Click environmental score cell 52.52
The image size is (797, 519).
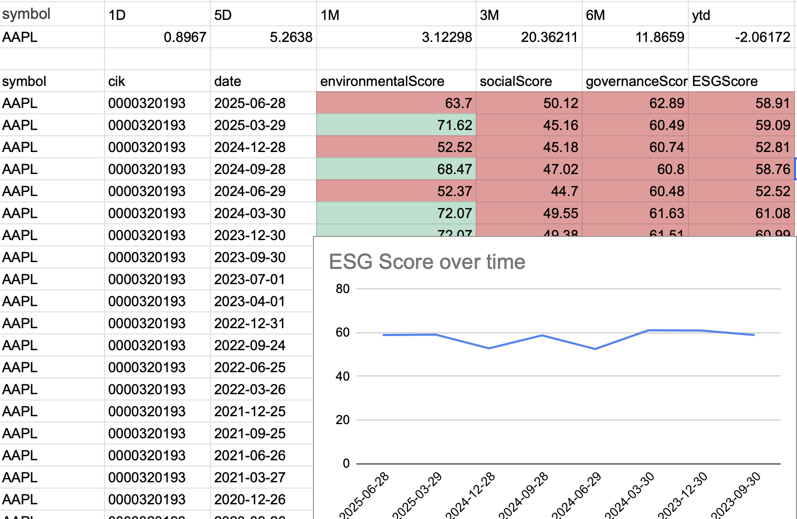[396, 147]
